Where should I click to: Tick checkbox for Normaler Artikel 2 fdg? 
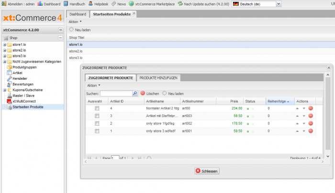coord(97,108)
